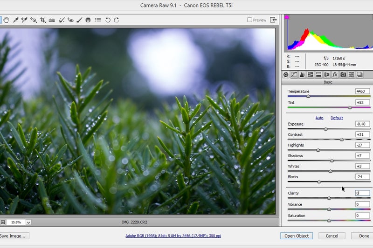This screenshot has width=373, height=248.
Task: Click the Contrast slider handle
Action: coord(342,140)
